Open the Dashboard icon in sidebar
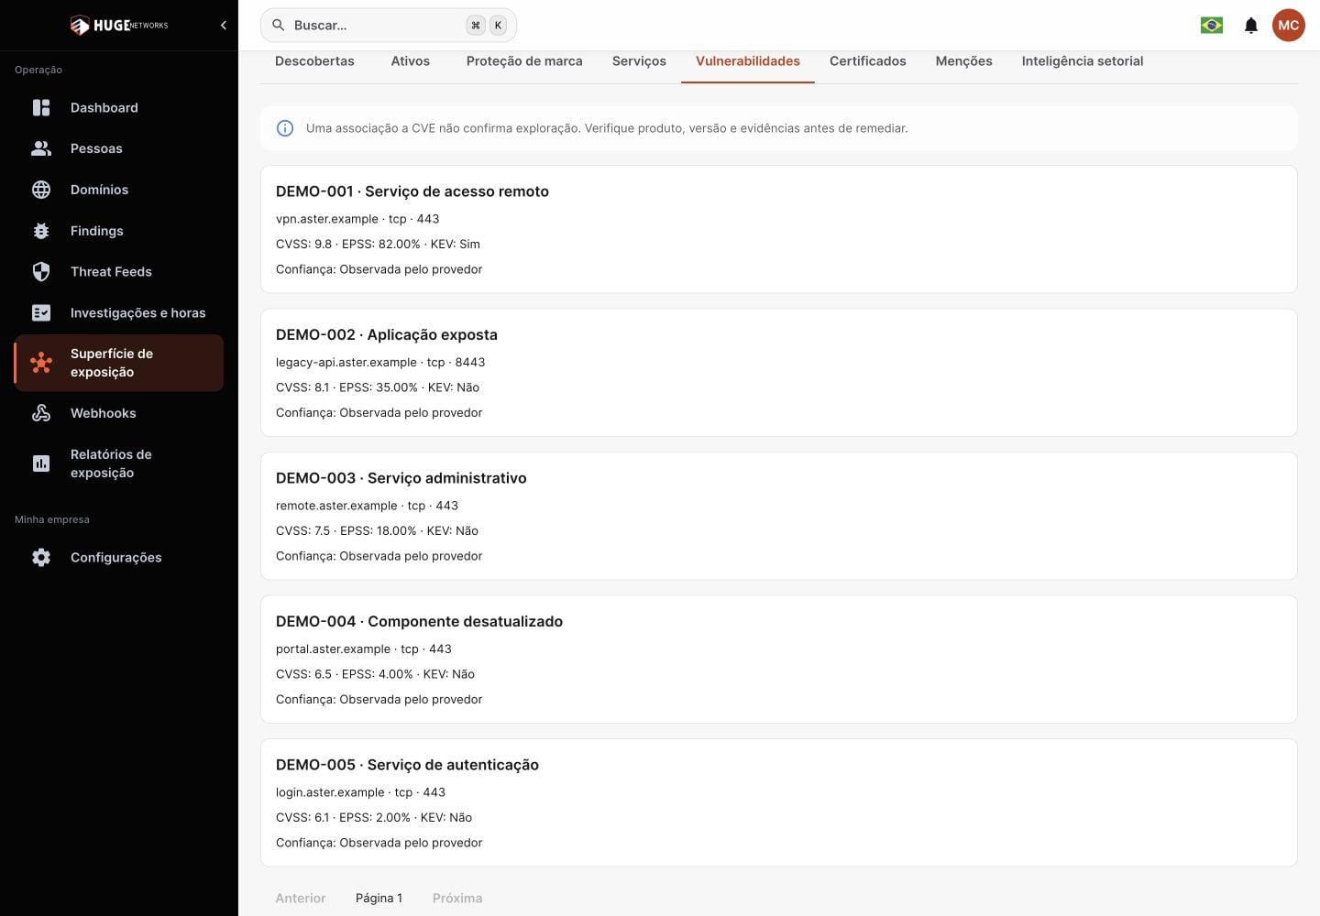This screenshot has height=916, width=1320. pos(41,107)
